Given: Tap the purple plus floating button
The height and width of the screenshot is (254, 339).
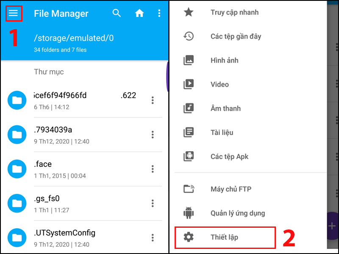Looking at the screenshot, I should (332, 226).
